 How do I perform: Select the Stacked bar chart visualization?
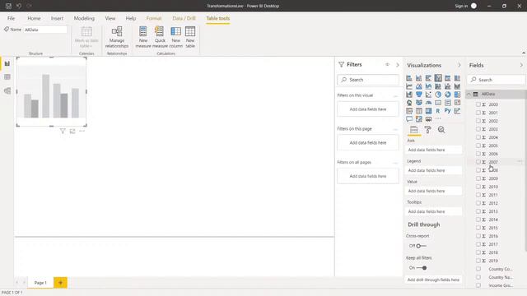click(409, 78)
